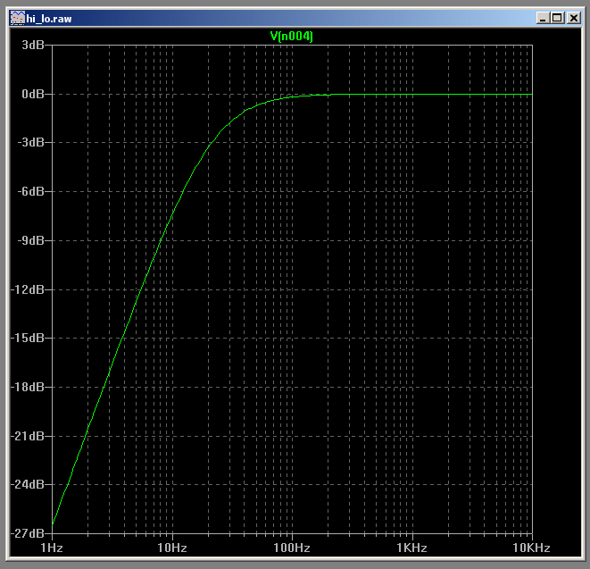Select the -3dB vertical axis label

point(32,143)
